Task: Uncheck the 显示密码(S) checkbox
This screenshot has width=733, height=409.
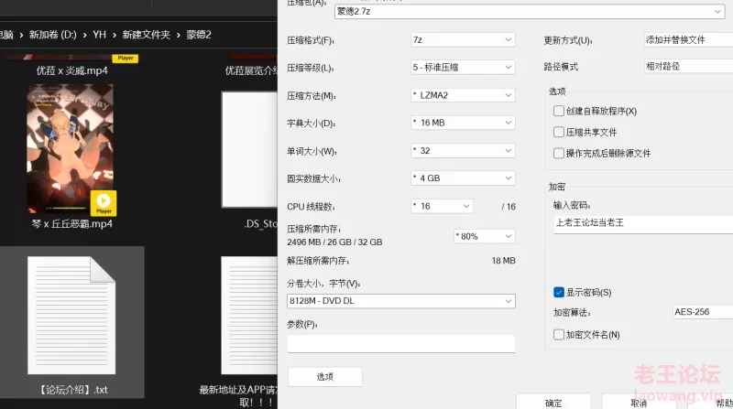Action: [559, 292]
